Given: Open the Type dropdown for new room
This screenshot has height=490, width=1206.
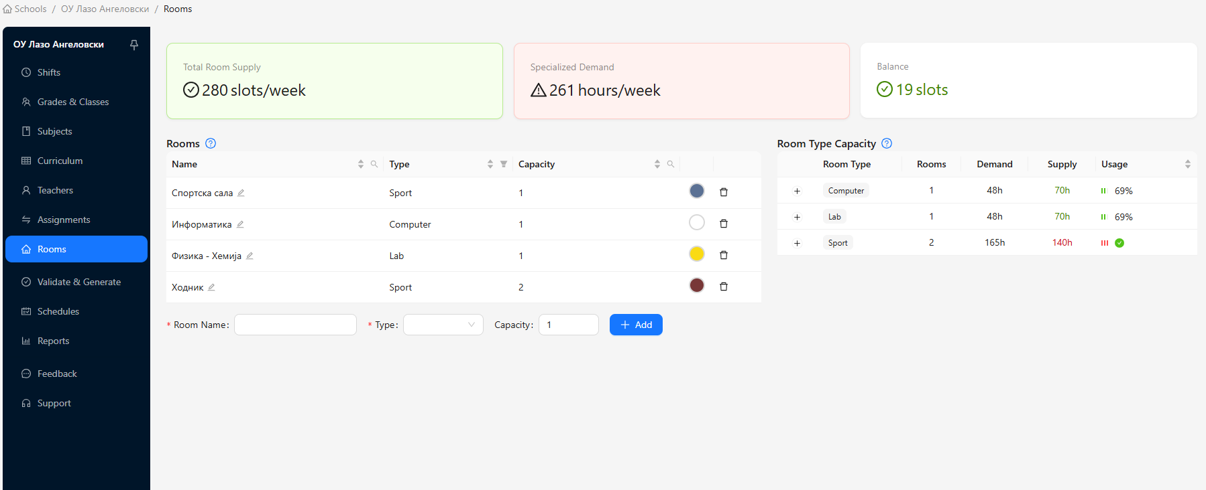Looking at the screenshot, I should (443, 325).
